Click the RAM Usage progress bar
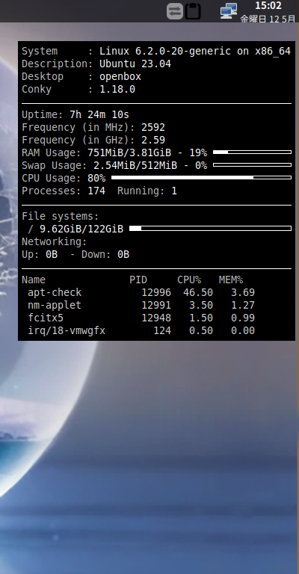The image size is (299, 574). tap(252, 152)
